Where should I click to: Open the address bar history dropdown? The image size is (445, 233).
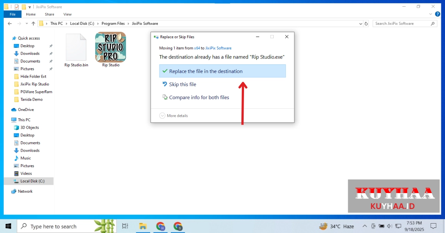tap(360, 24)
